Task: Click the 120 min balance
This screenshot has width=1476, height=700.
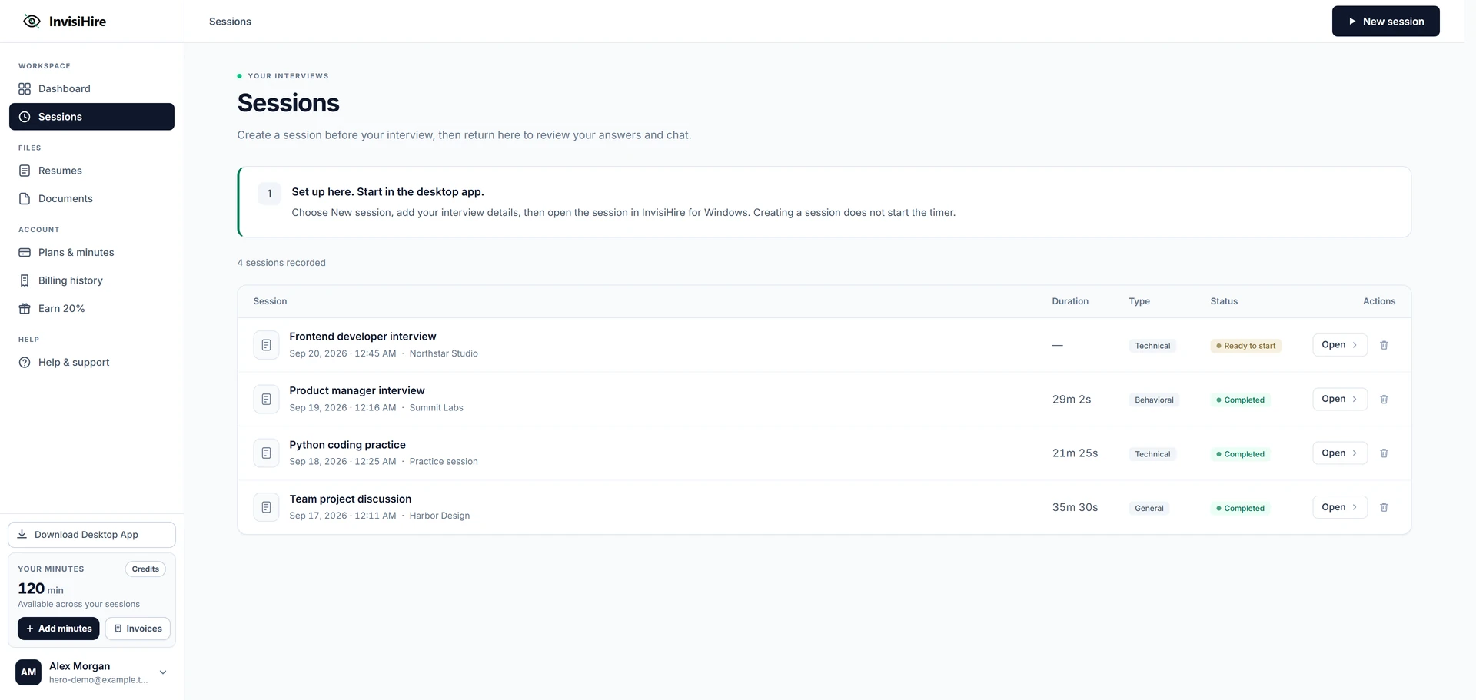Action: pos(41,589)
